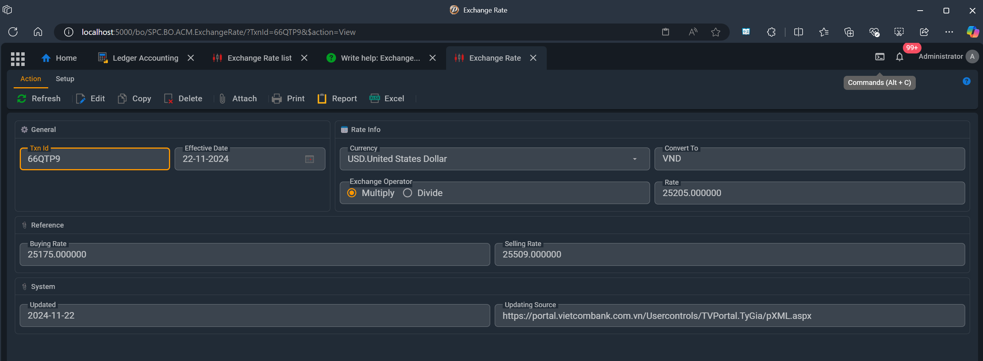Click the Administrator user name
The height and width of the screenshot is (361, 983).
[940, 57]
